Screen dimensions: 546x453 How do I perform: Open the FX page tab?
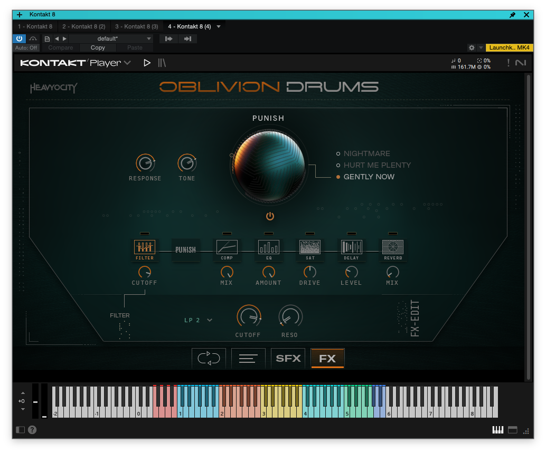(328, 358)
